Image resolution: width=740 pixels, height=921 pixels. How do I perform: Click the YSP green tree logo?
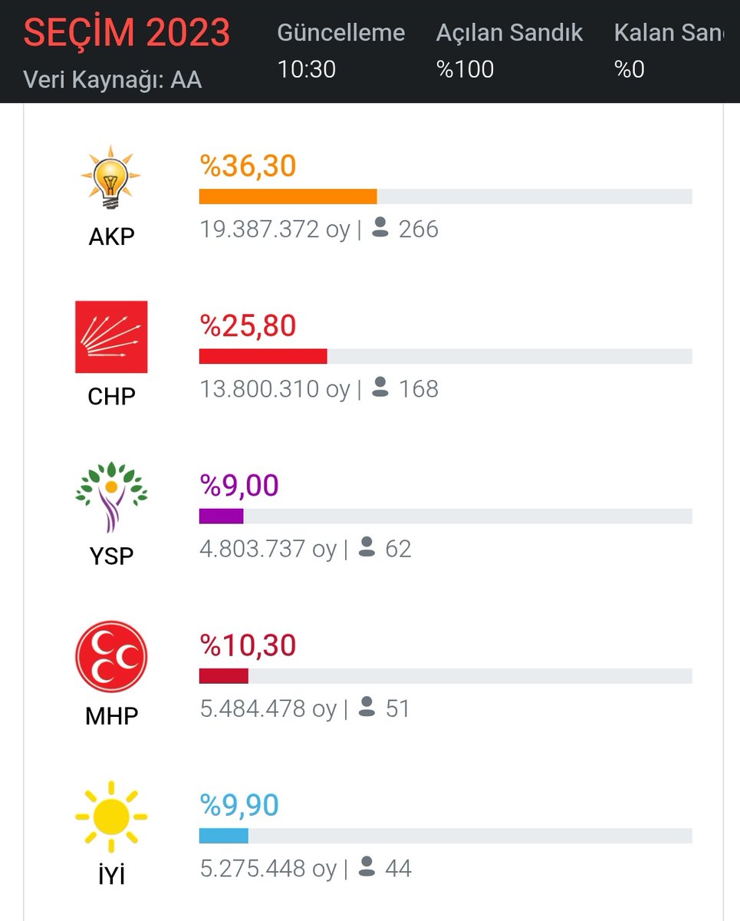click(x=111, y=497)
